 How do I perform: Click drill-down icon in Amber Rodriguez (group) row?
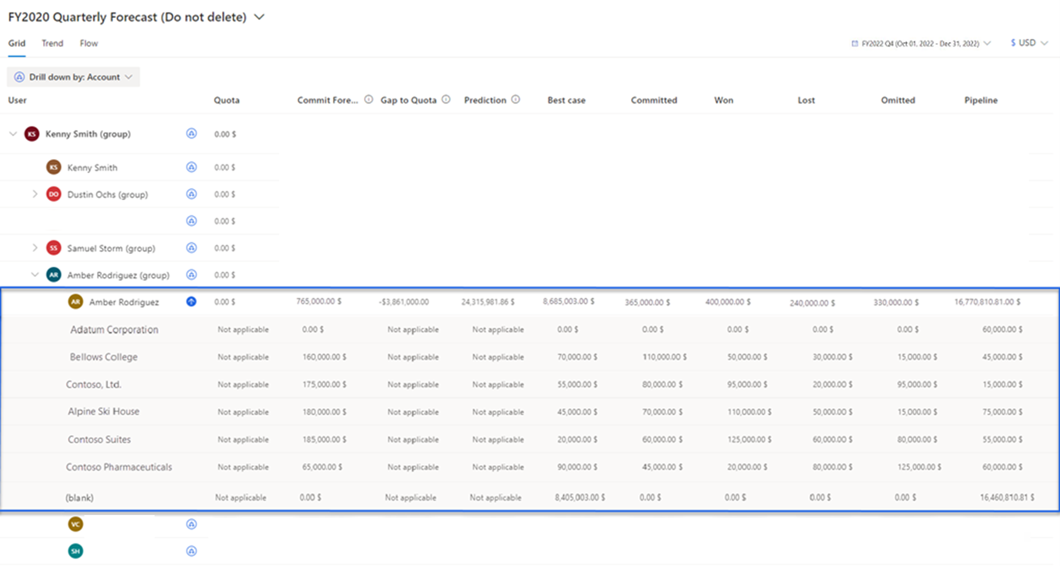[x=191, y=275]
